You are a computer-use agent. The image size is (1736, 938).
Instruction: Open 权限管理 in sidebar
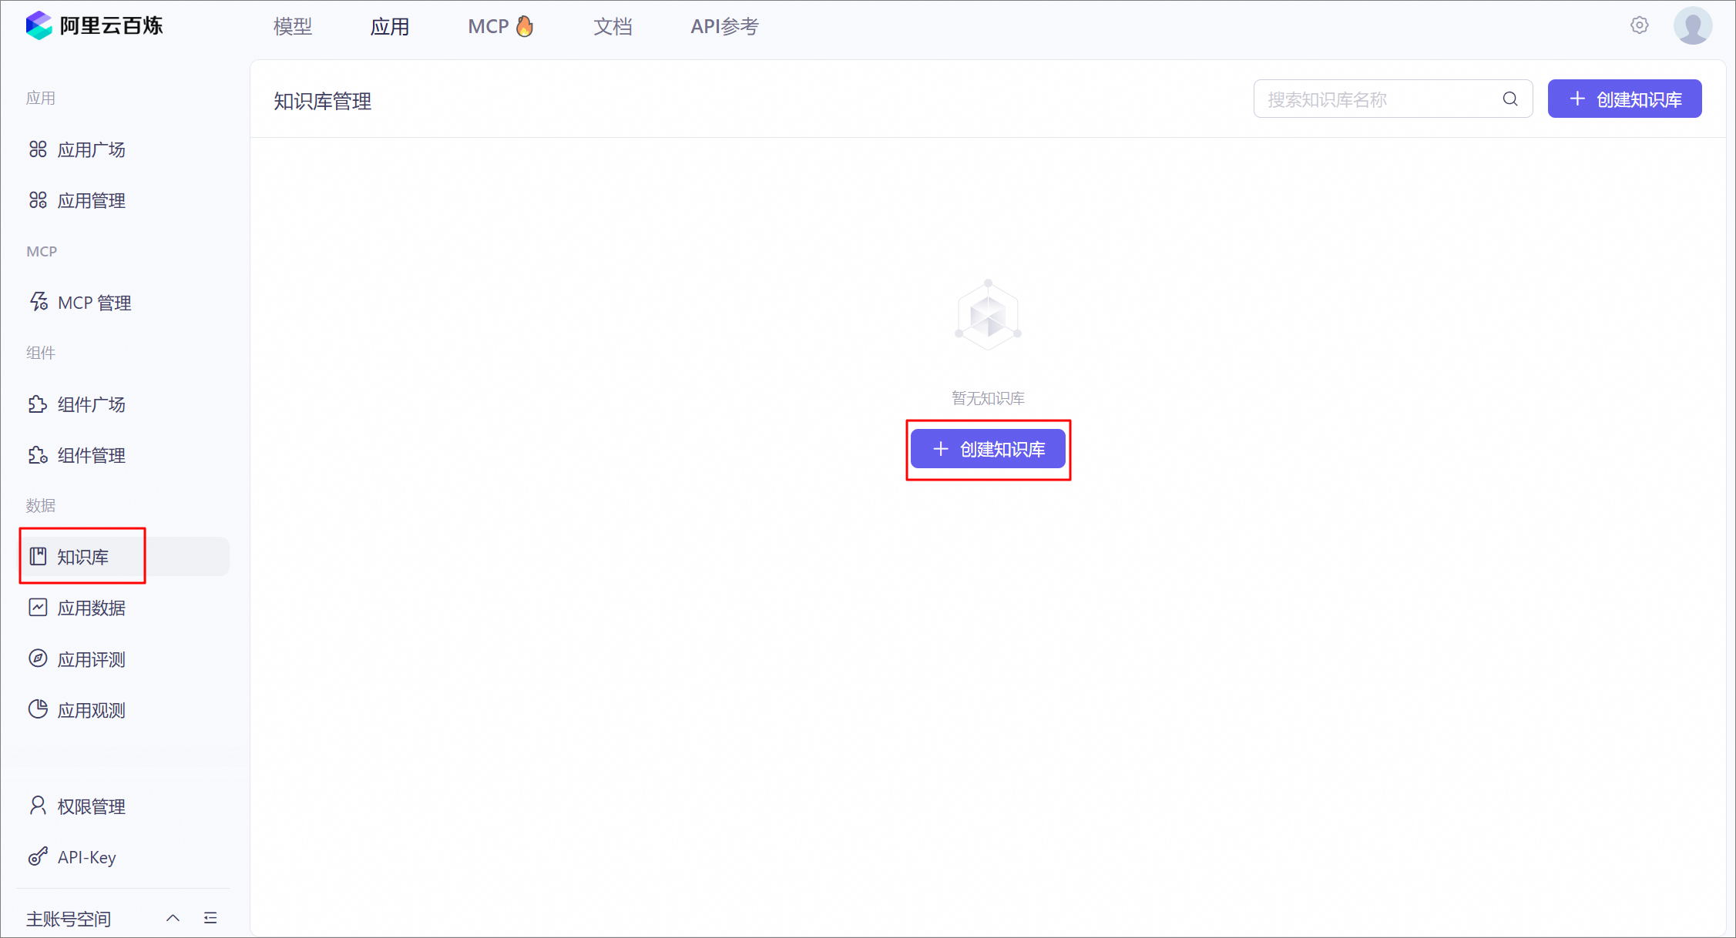click(91, 806)
